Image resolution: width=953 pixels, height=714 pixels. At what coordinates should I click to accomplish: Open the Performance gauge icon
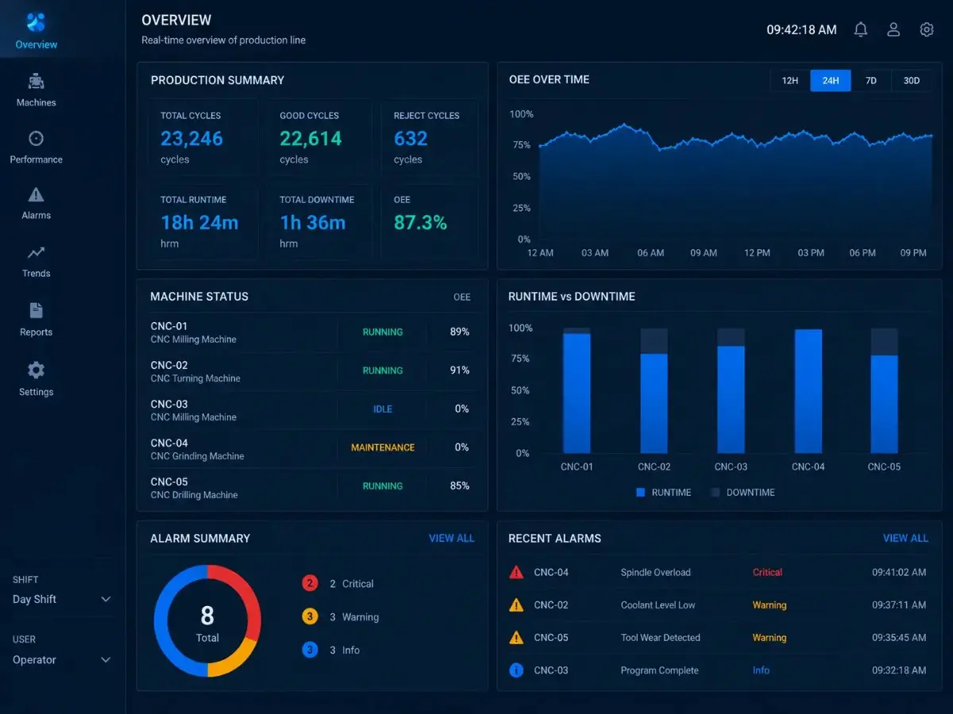tap(36, 138)
